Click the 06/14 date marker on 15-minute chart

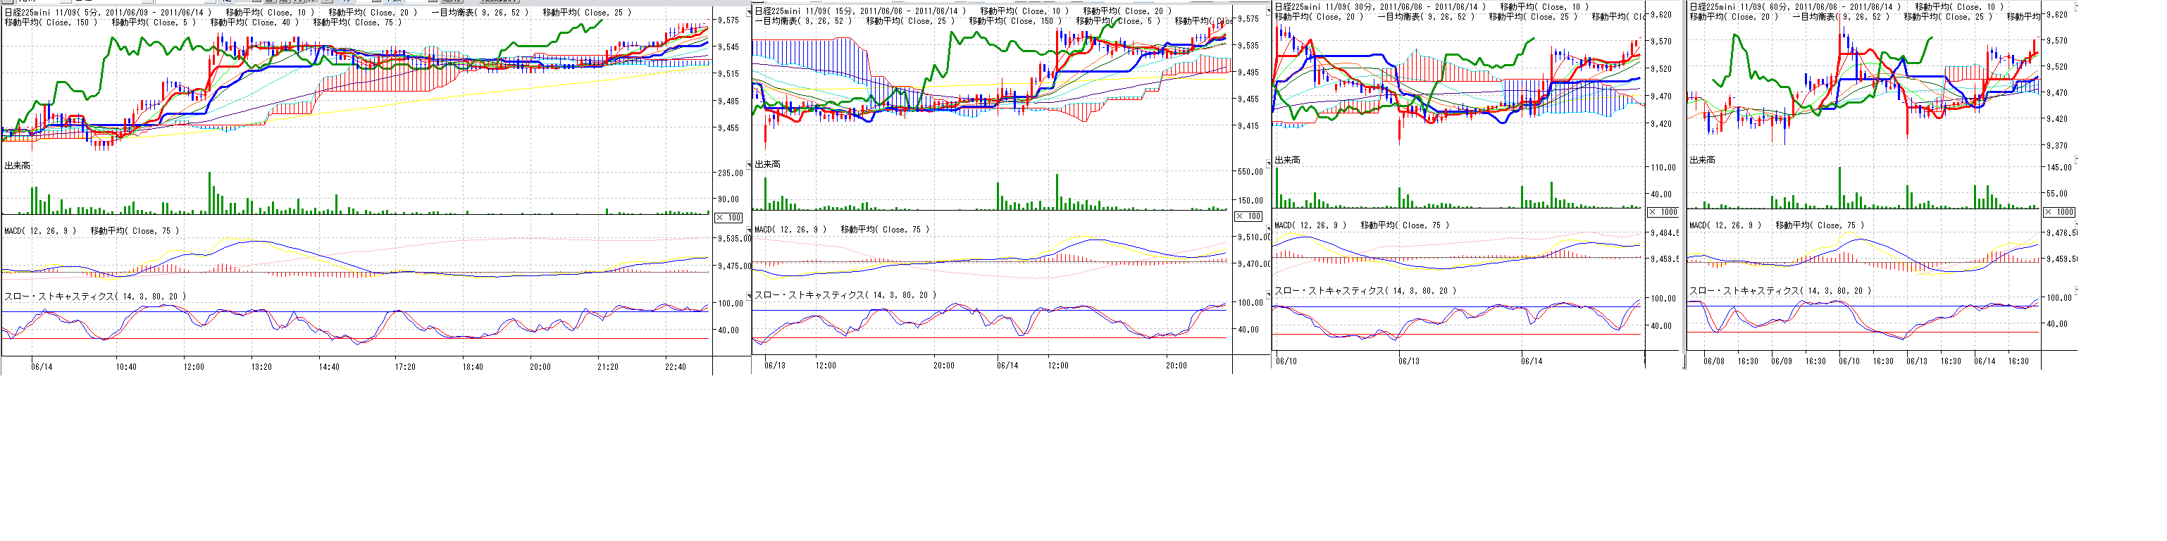coord(1007,365)
